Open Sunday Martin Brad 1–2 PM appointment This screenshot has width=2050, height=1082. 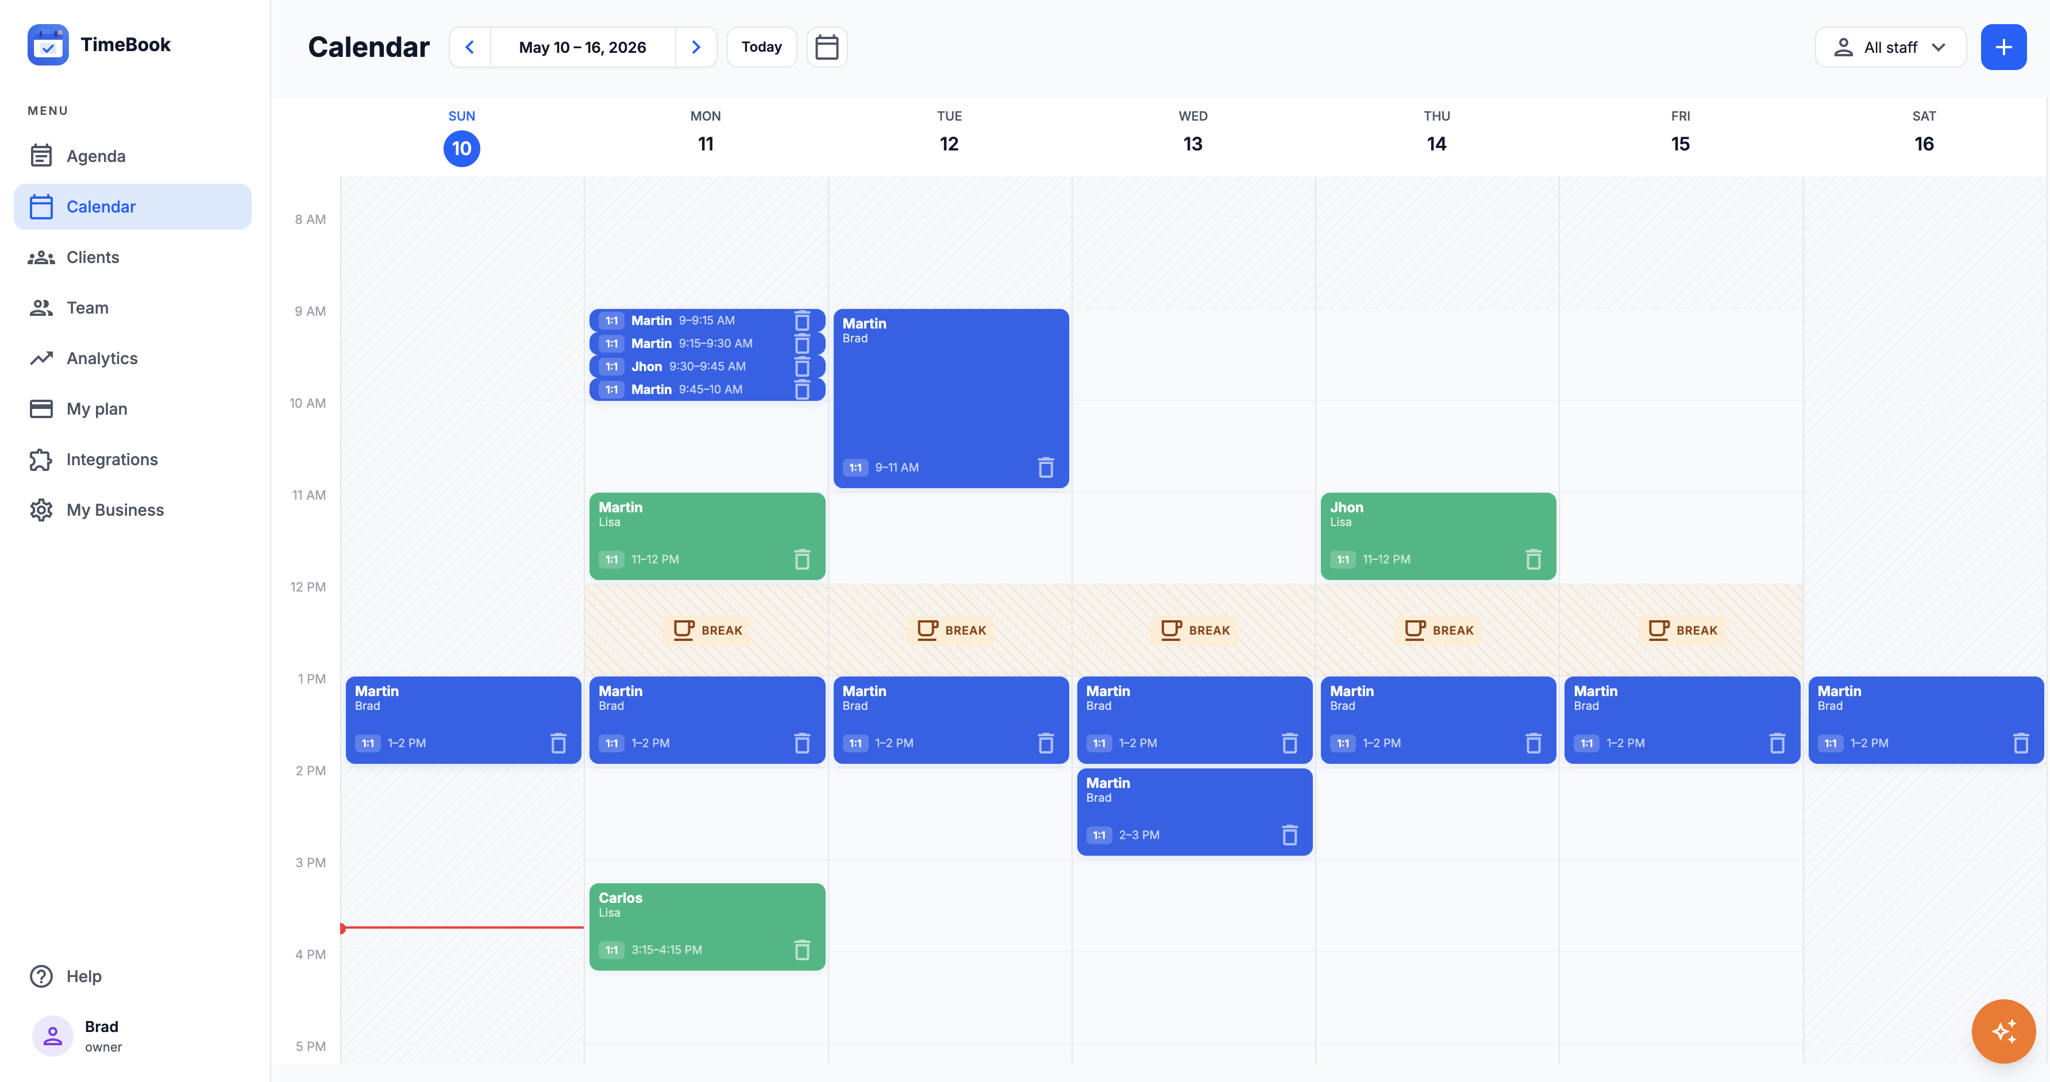click(463, 720)
